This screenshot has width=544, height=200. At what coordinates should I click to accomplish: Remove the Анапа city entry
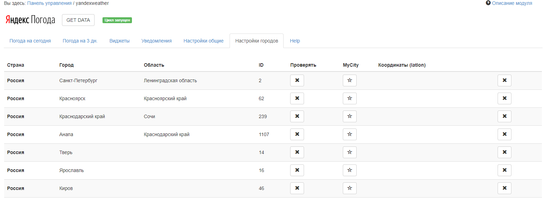point(504,134)
